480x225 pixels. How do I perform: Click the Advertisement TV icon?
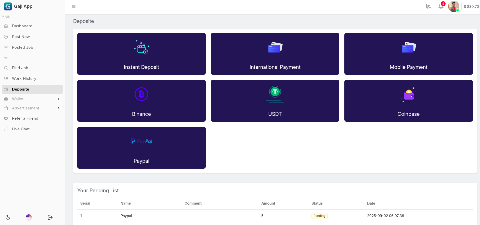pyautogui.click(x=6, y=108)
